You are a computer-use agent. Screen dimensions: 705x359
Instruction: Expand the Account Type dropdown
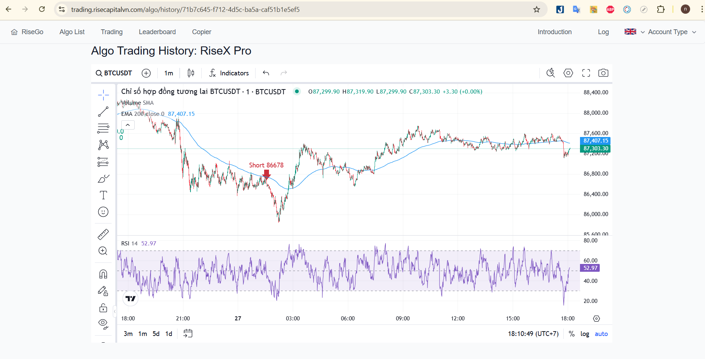672,32
